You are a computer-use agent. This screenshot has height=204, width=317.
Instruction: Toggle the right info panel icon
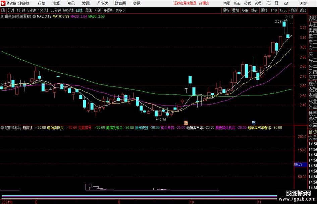(291, 16)
